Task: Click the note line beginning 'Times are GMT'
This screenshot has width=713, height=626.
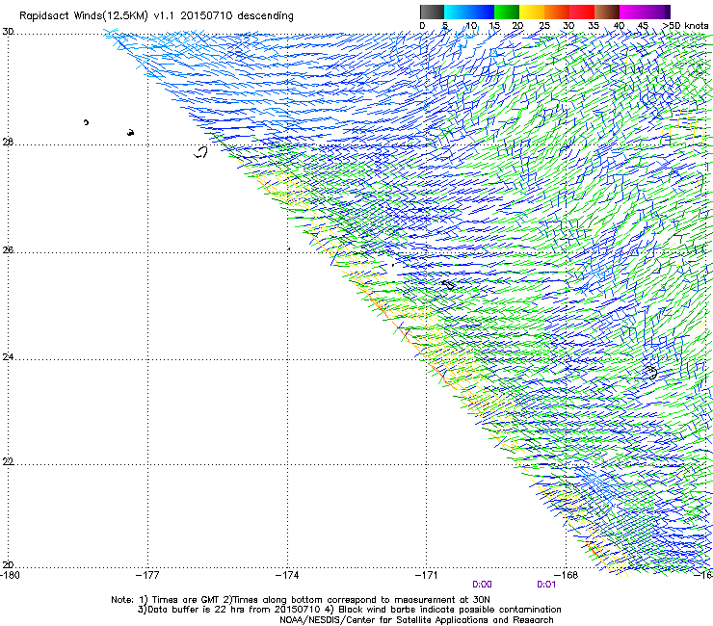Action: pos(301,600)
